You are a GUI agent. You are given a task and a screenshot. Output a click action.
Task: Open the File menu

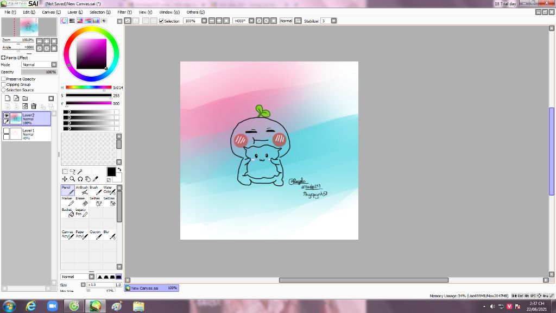click(x=10, y=12)
